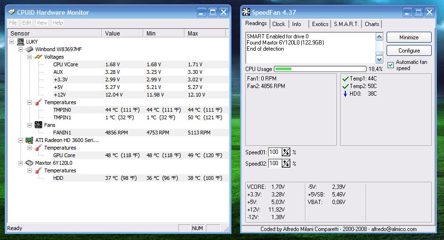
Task: Collapse Winbond Temperatures node
Action: 30,102
